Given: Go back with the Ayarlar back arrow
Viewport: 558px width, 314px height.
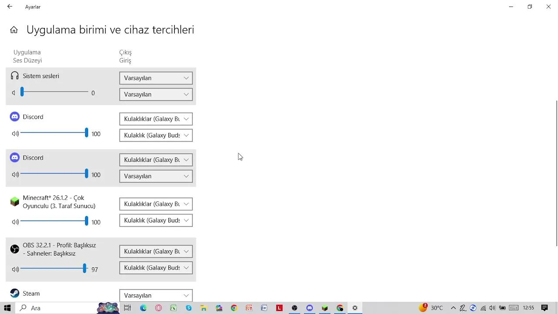Looking at the screenshot, I should pos(10,7).
